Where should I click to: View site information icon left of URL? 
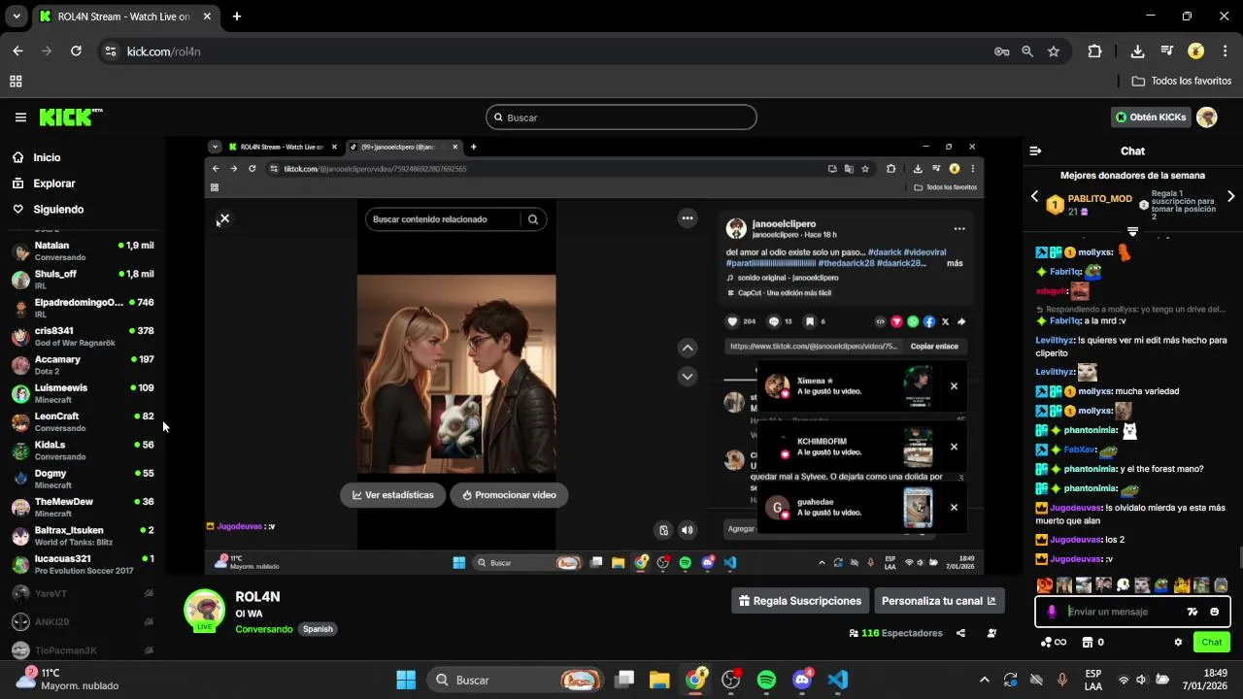111,51
